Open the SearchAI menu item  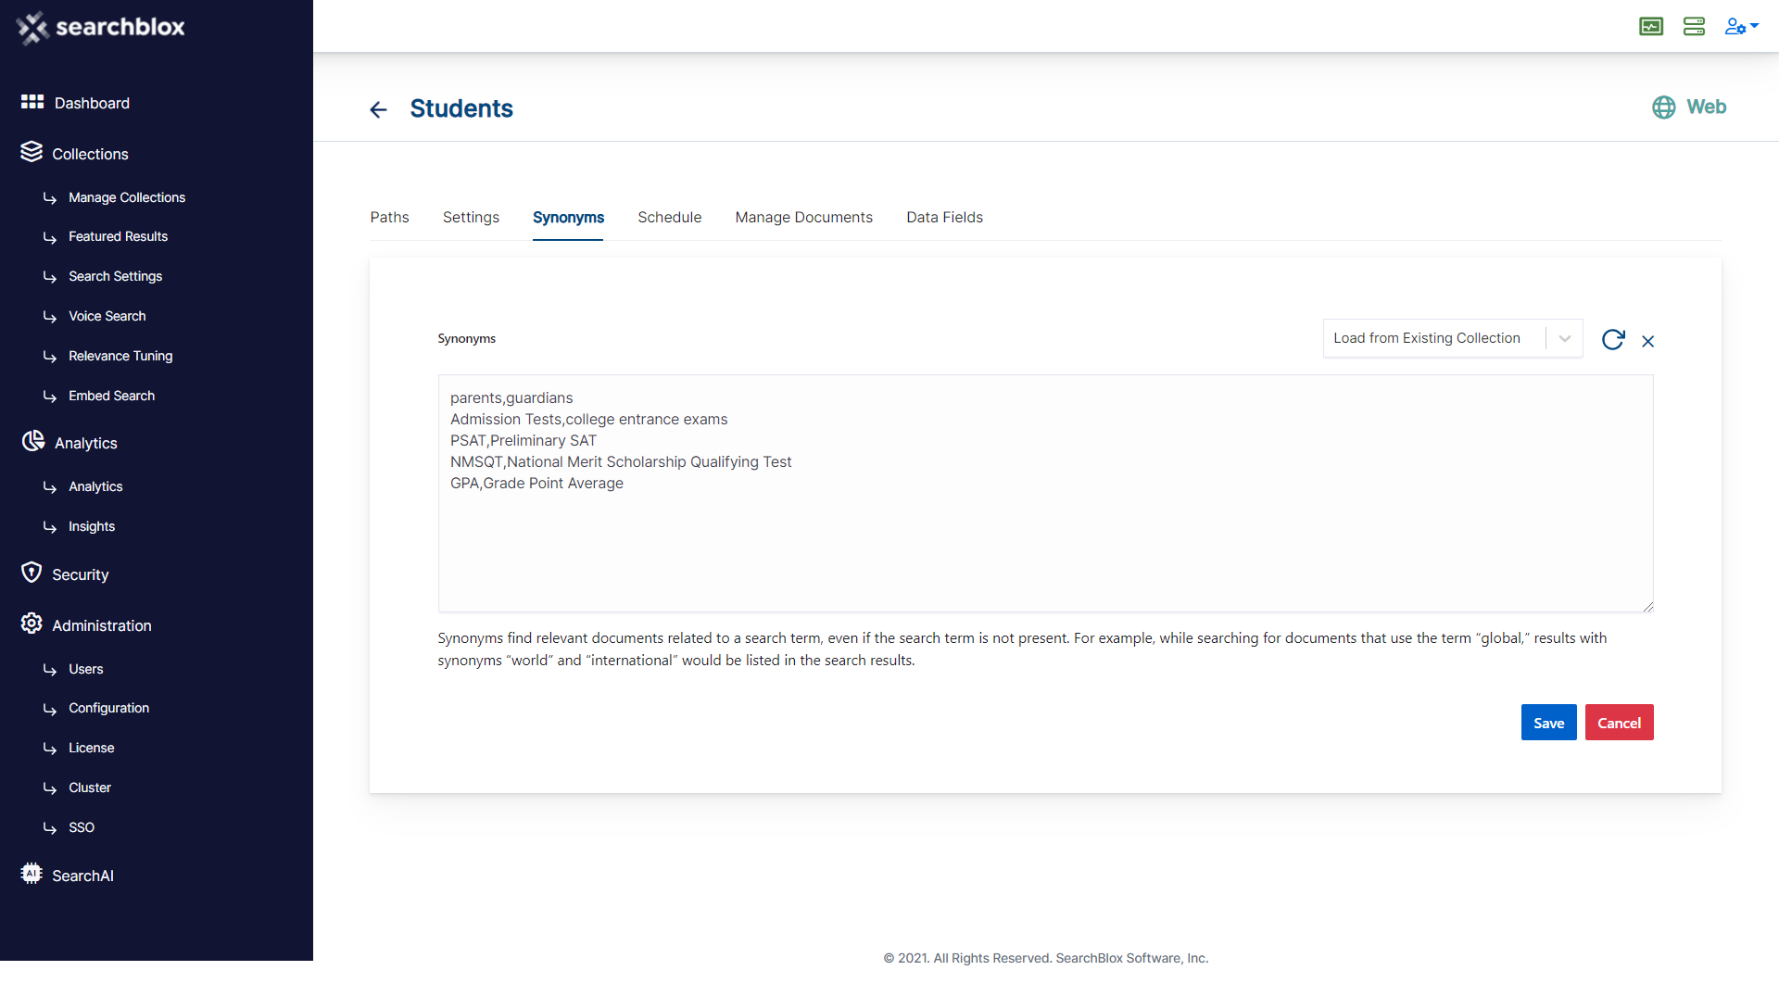click(x=82, y=876)
